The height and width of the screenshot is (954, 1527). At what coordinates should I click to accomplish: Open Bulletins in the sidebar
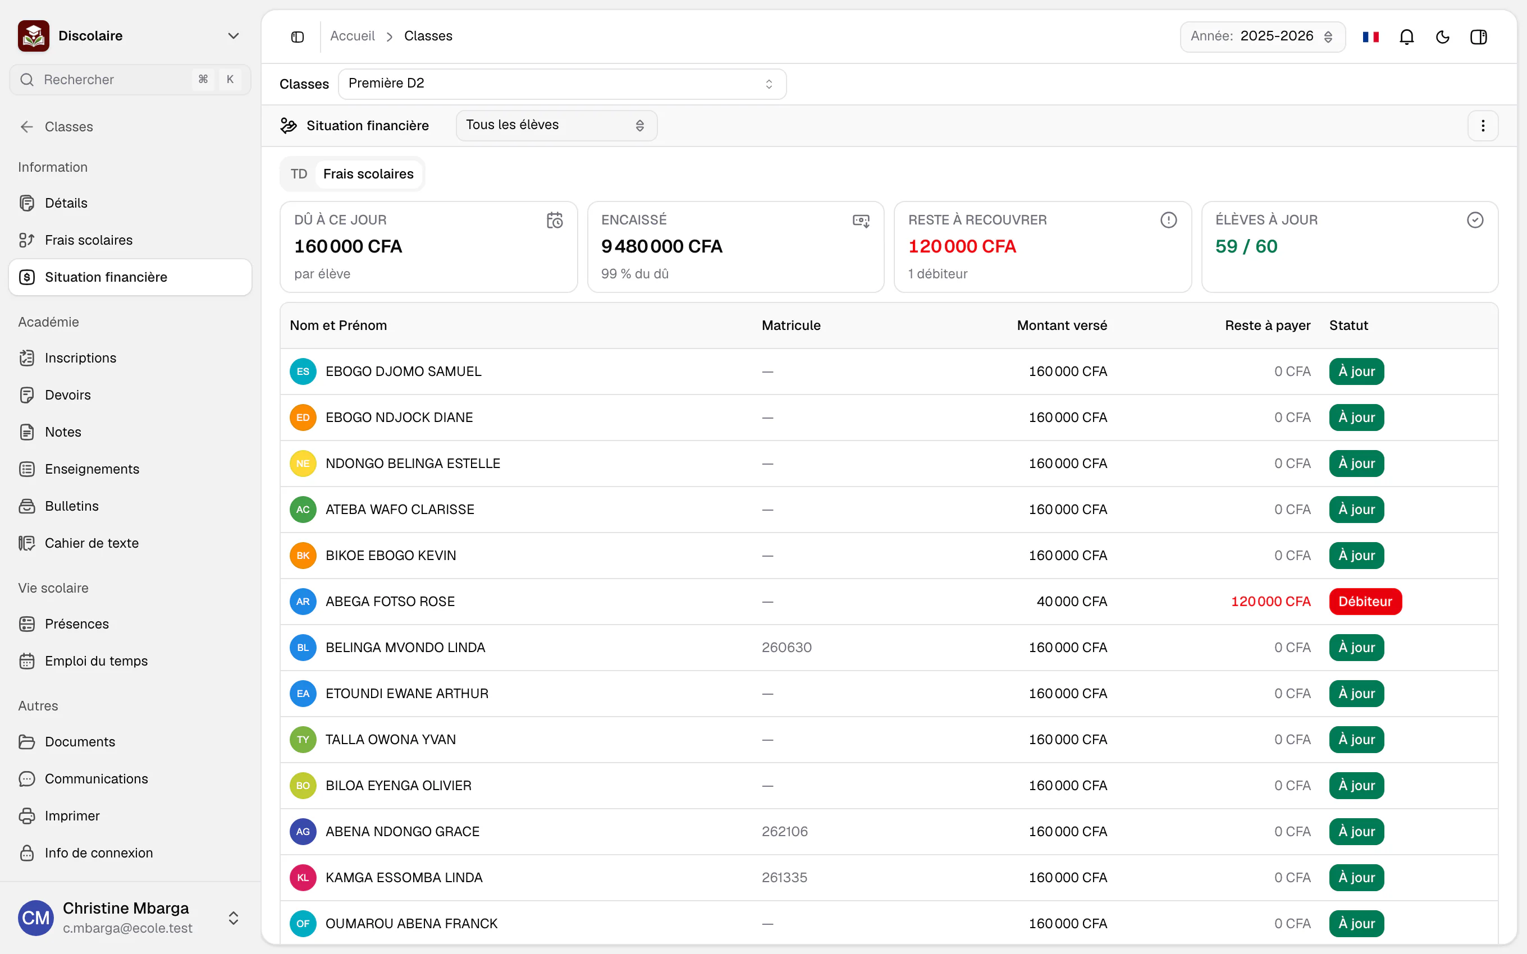[130, 506]
